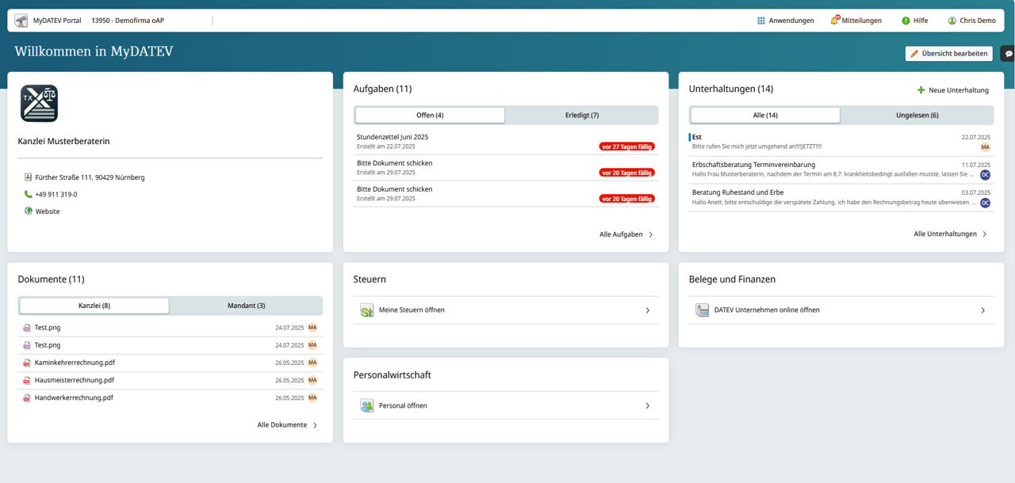The height and width of the screenshot is (483, 1015).
Task: Open Kaminkehrerrechnung.pdf document
Action: pos(74,363)
